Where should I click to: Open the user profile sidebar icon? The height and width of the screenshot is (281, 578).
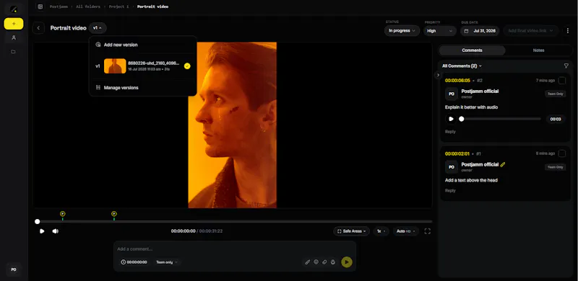pos(14,37)
